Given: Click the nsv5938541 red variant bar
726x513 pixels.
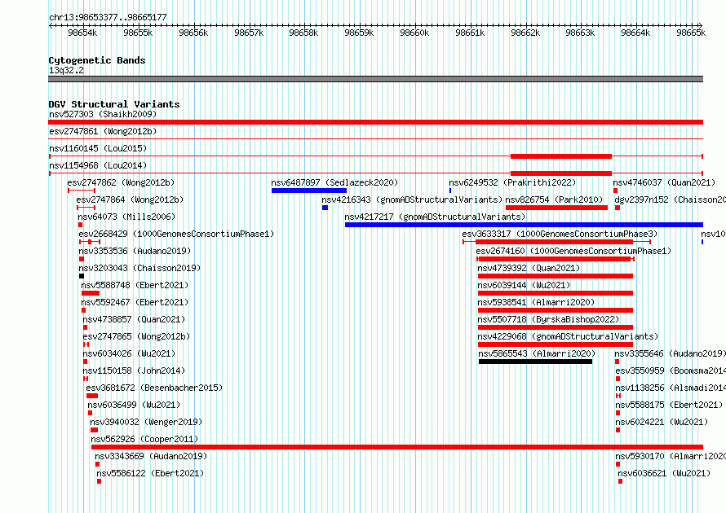Looking at the screenshot, I should [x=556, y=310].
